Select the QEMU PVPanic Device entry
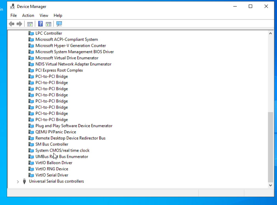 [56, 132]
